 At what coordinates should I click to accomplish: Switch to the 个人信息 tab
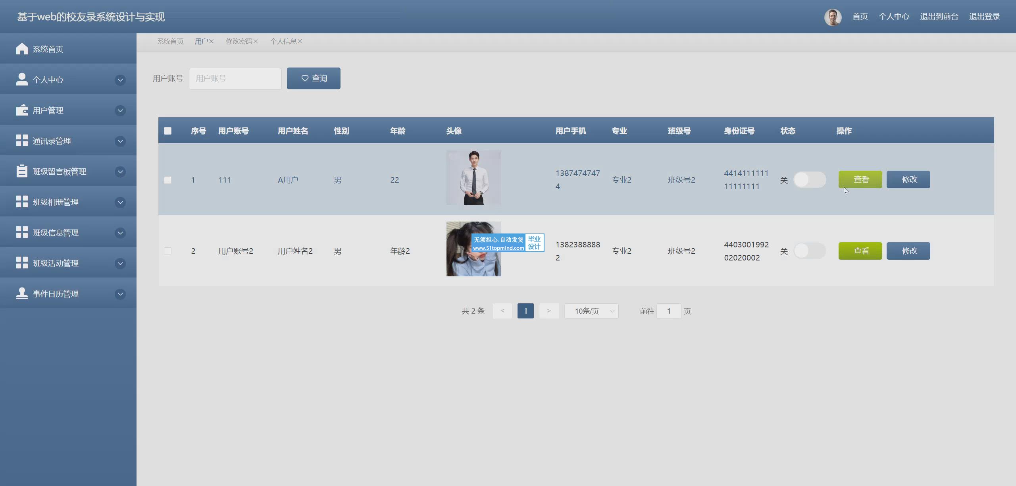click(283, 41)
